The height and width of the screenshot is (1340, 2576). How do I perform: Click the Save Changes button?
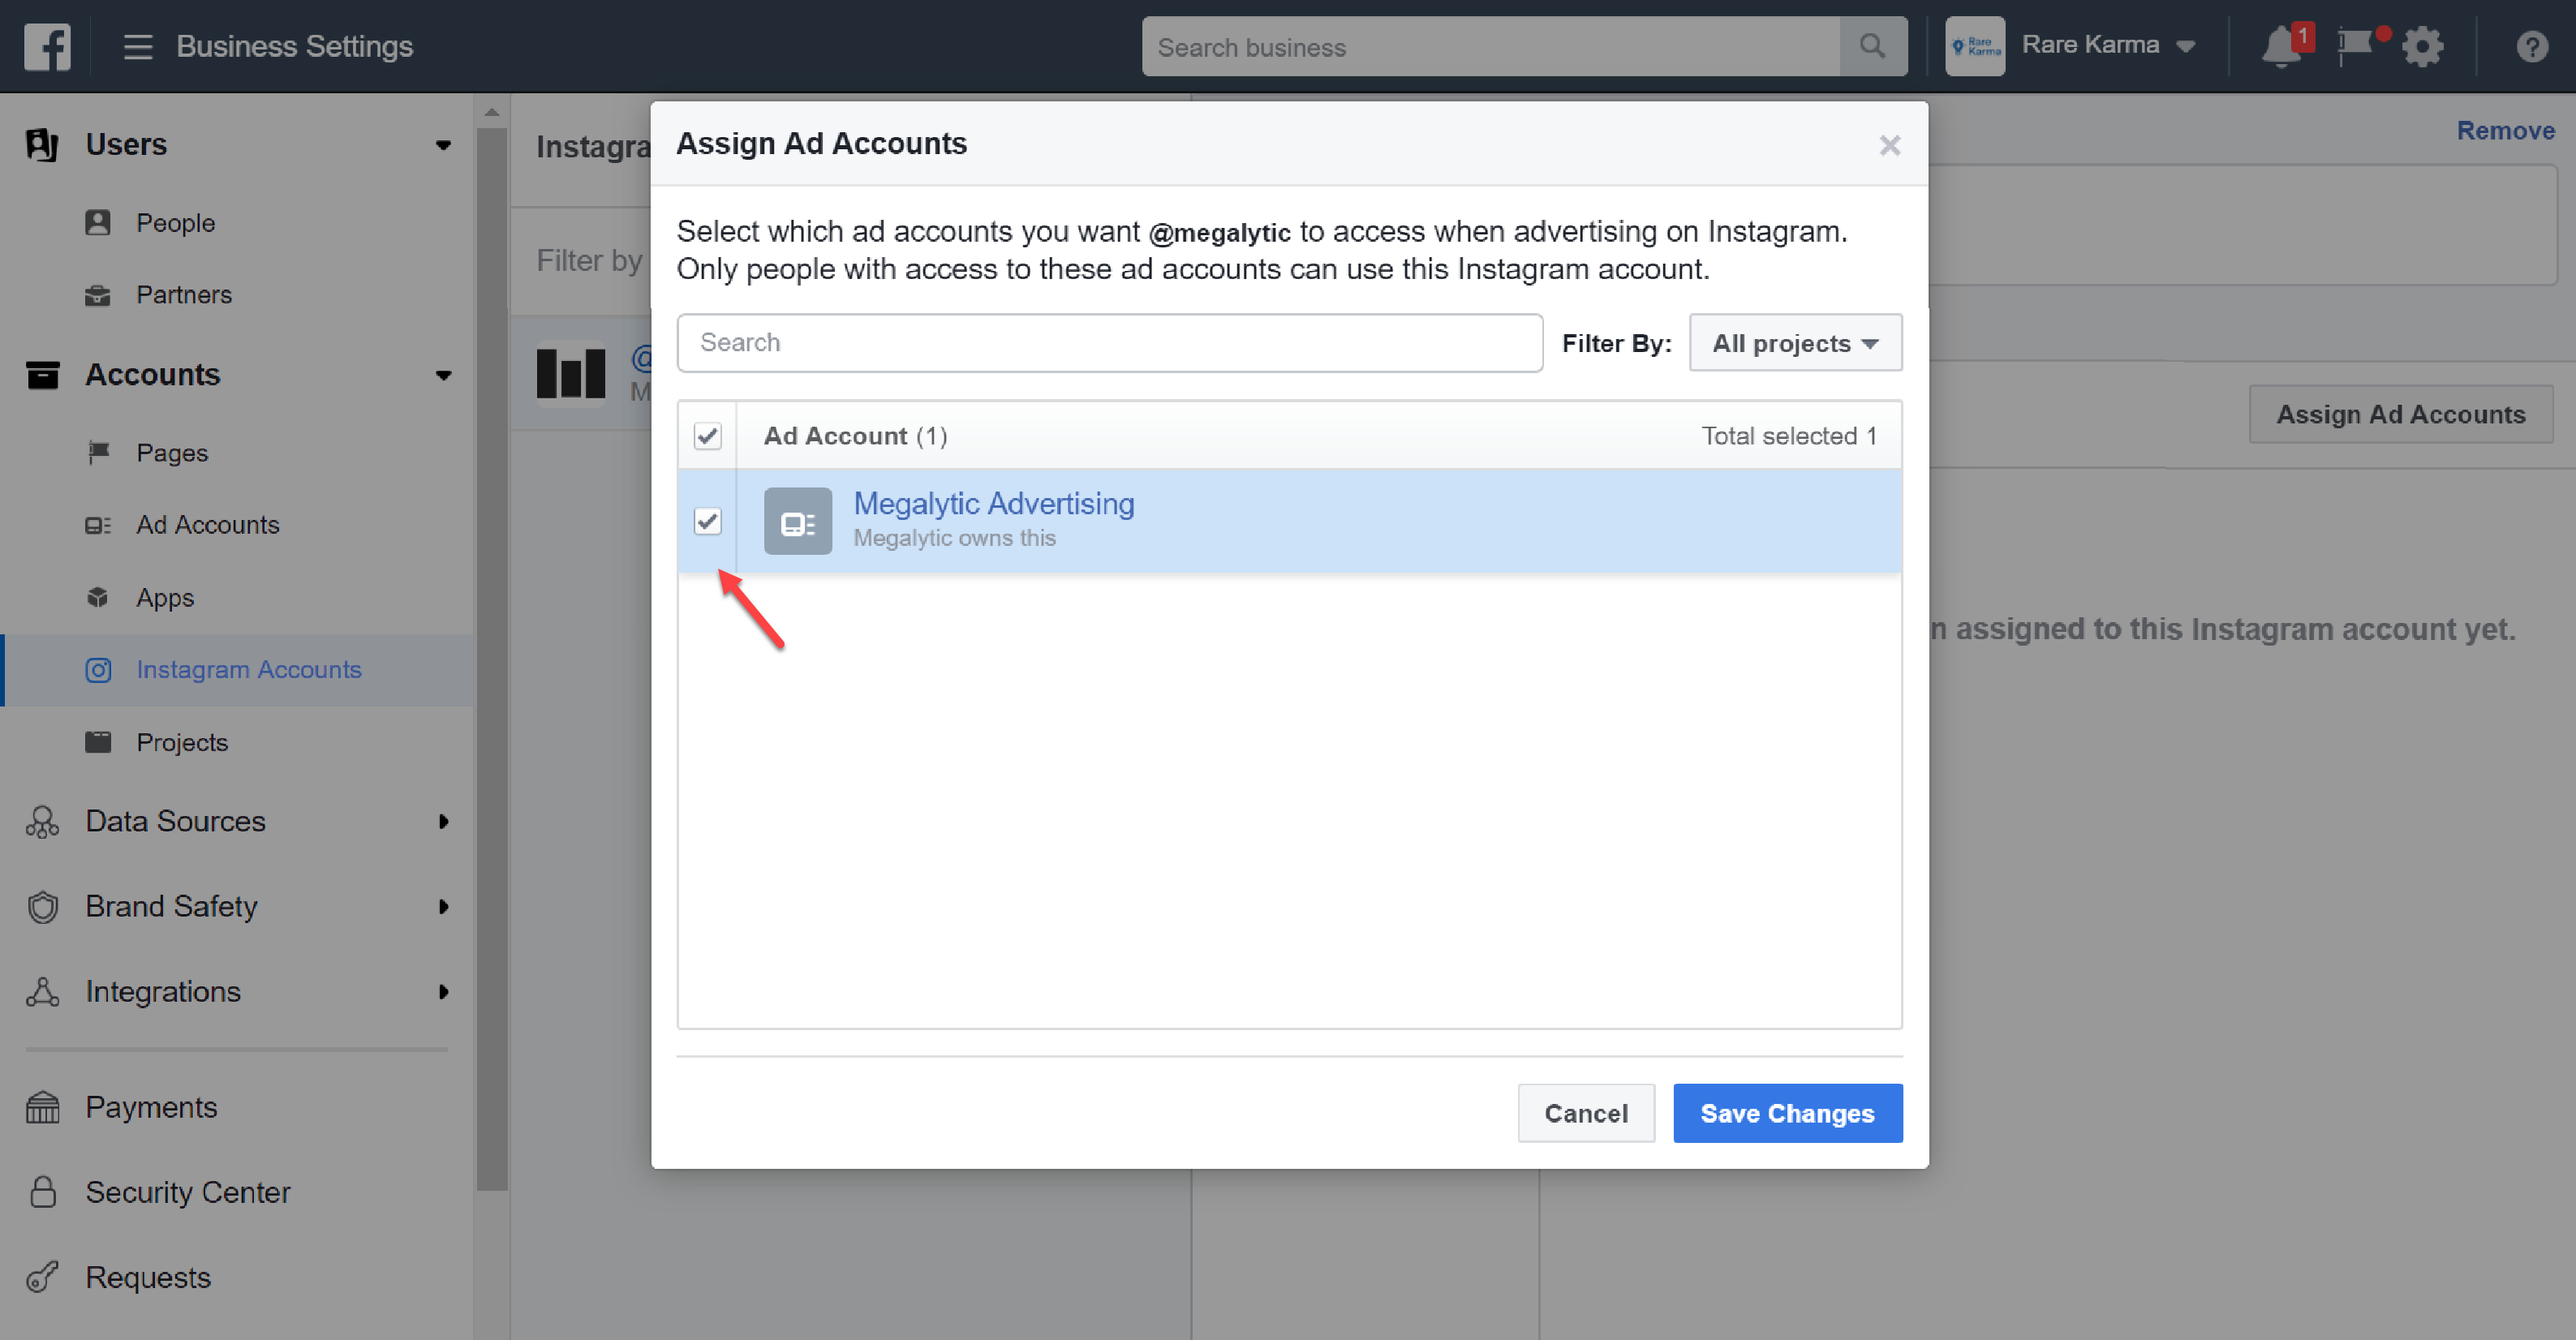(x=1787, y=1113)
